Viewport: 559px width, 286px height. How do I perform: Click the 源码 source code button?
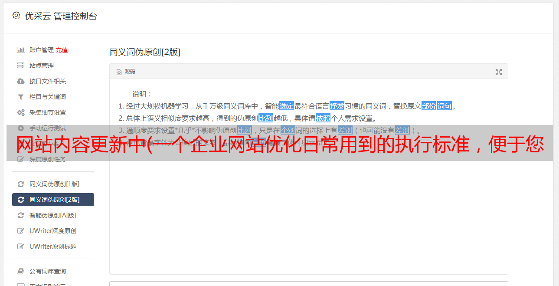pyautogui.click(x=126, y=72)
